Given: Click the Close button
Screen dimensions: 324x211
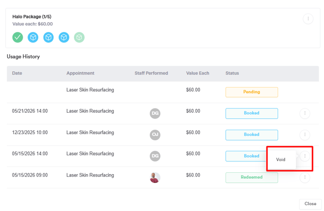Looking at the screenshot, I should click(x=310, y=204).
